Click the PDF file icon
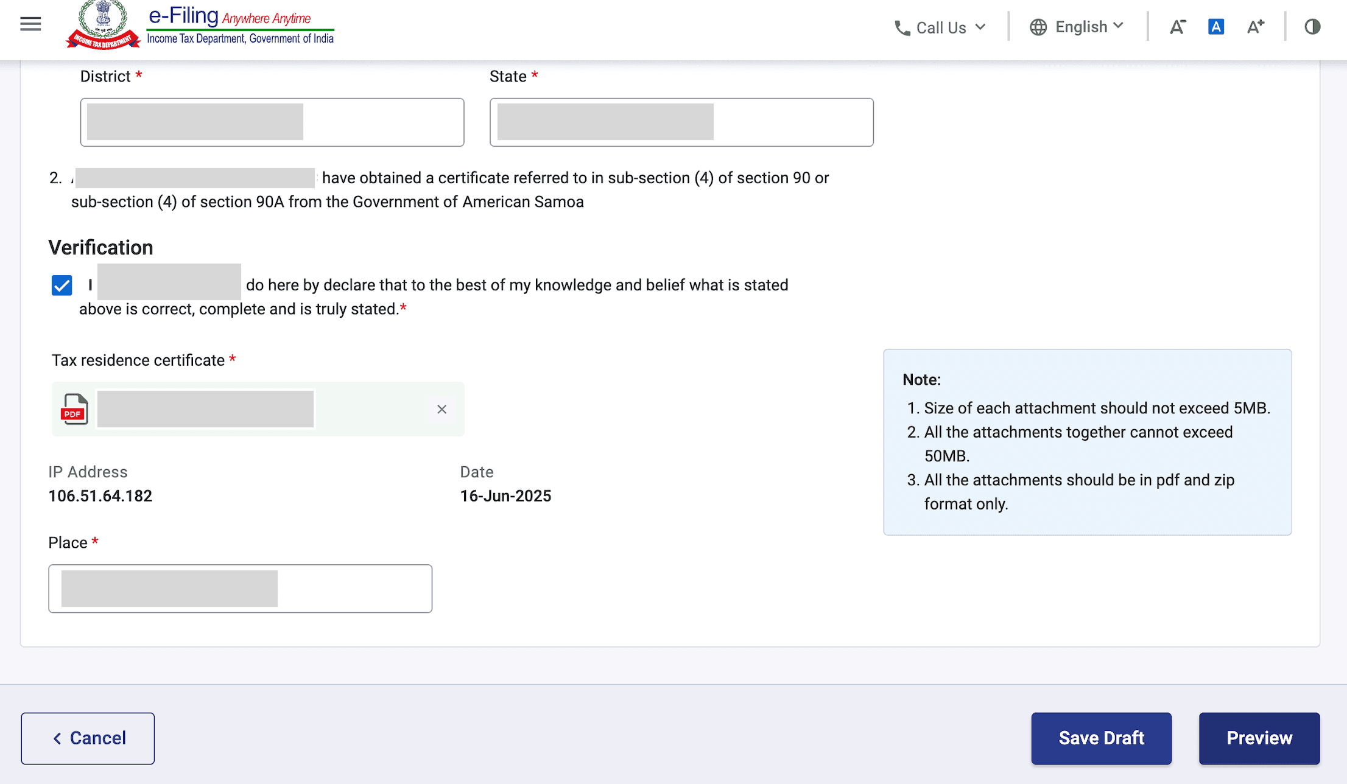Viewport: 1347px width, 784px height. (x=75, y=409)
